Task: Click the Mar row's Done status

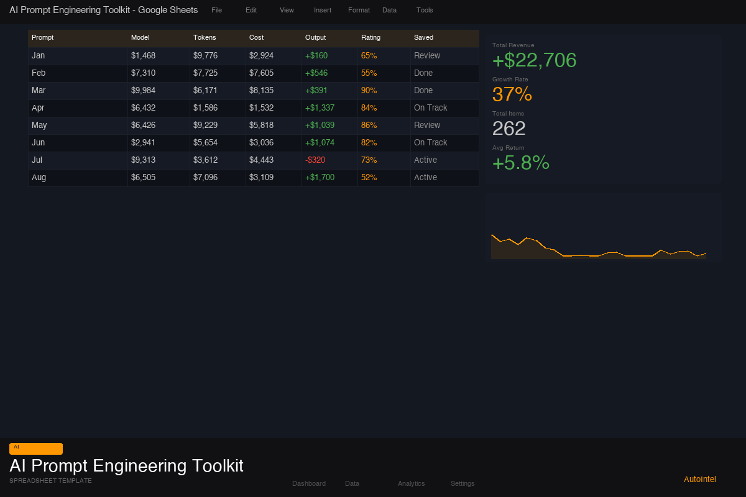Action: coord(423,90)
